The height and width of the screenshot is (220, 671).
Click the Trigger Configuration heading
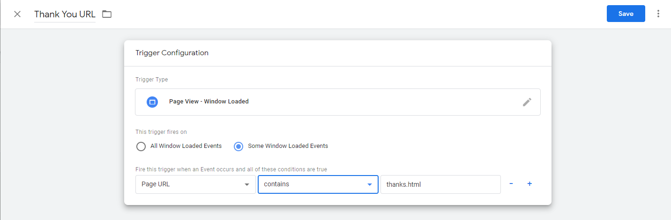click(x=171, y=53)
